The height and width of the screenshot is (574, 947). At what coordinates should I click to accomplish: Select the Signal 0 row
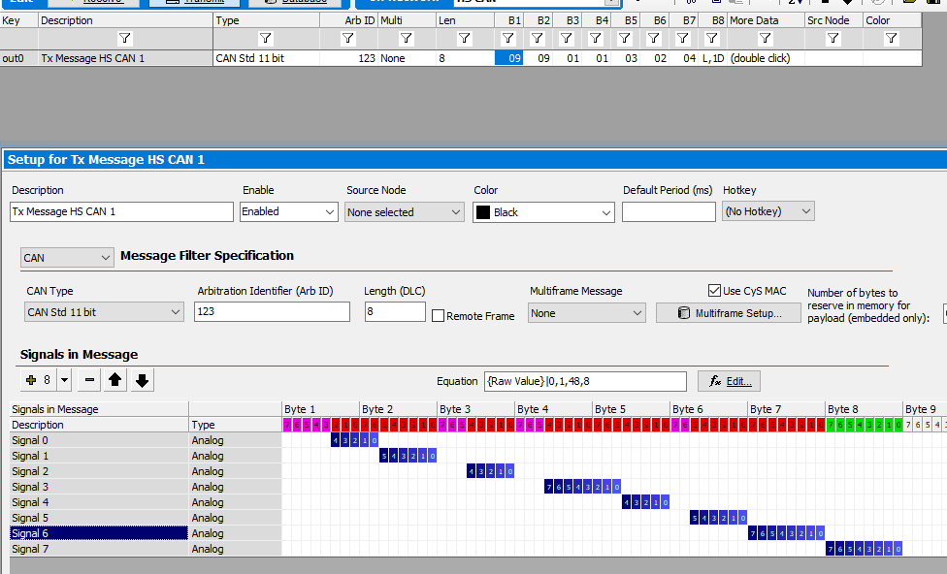click(x=99, y=440)
